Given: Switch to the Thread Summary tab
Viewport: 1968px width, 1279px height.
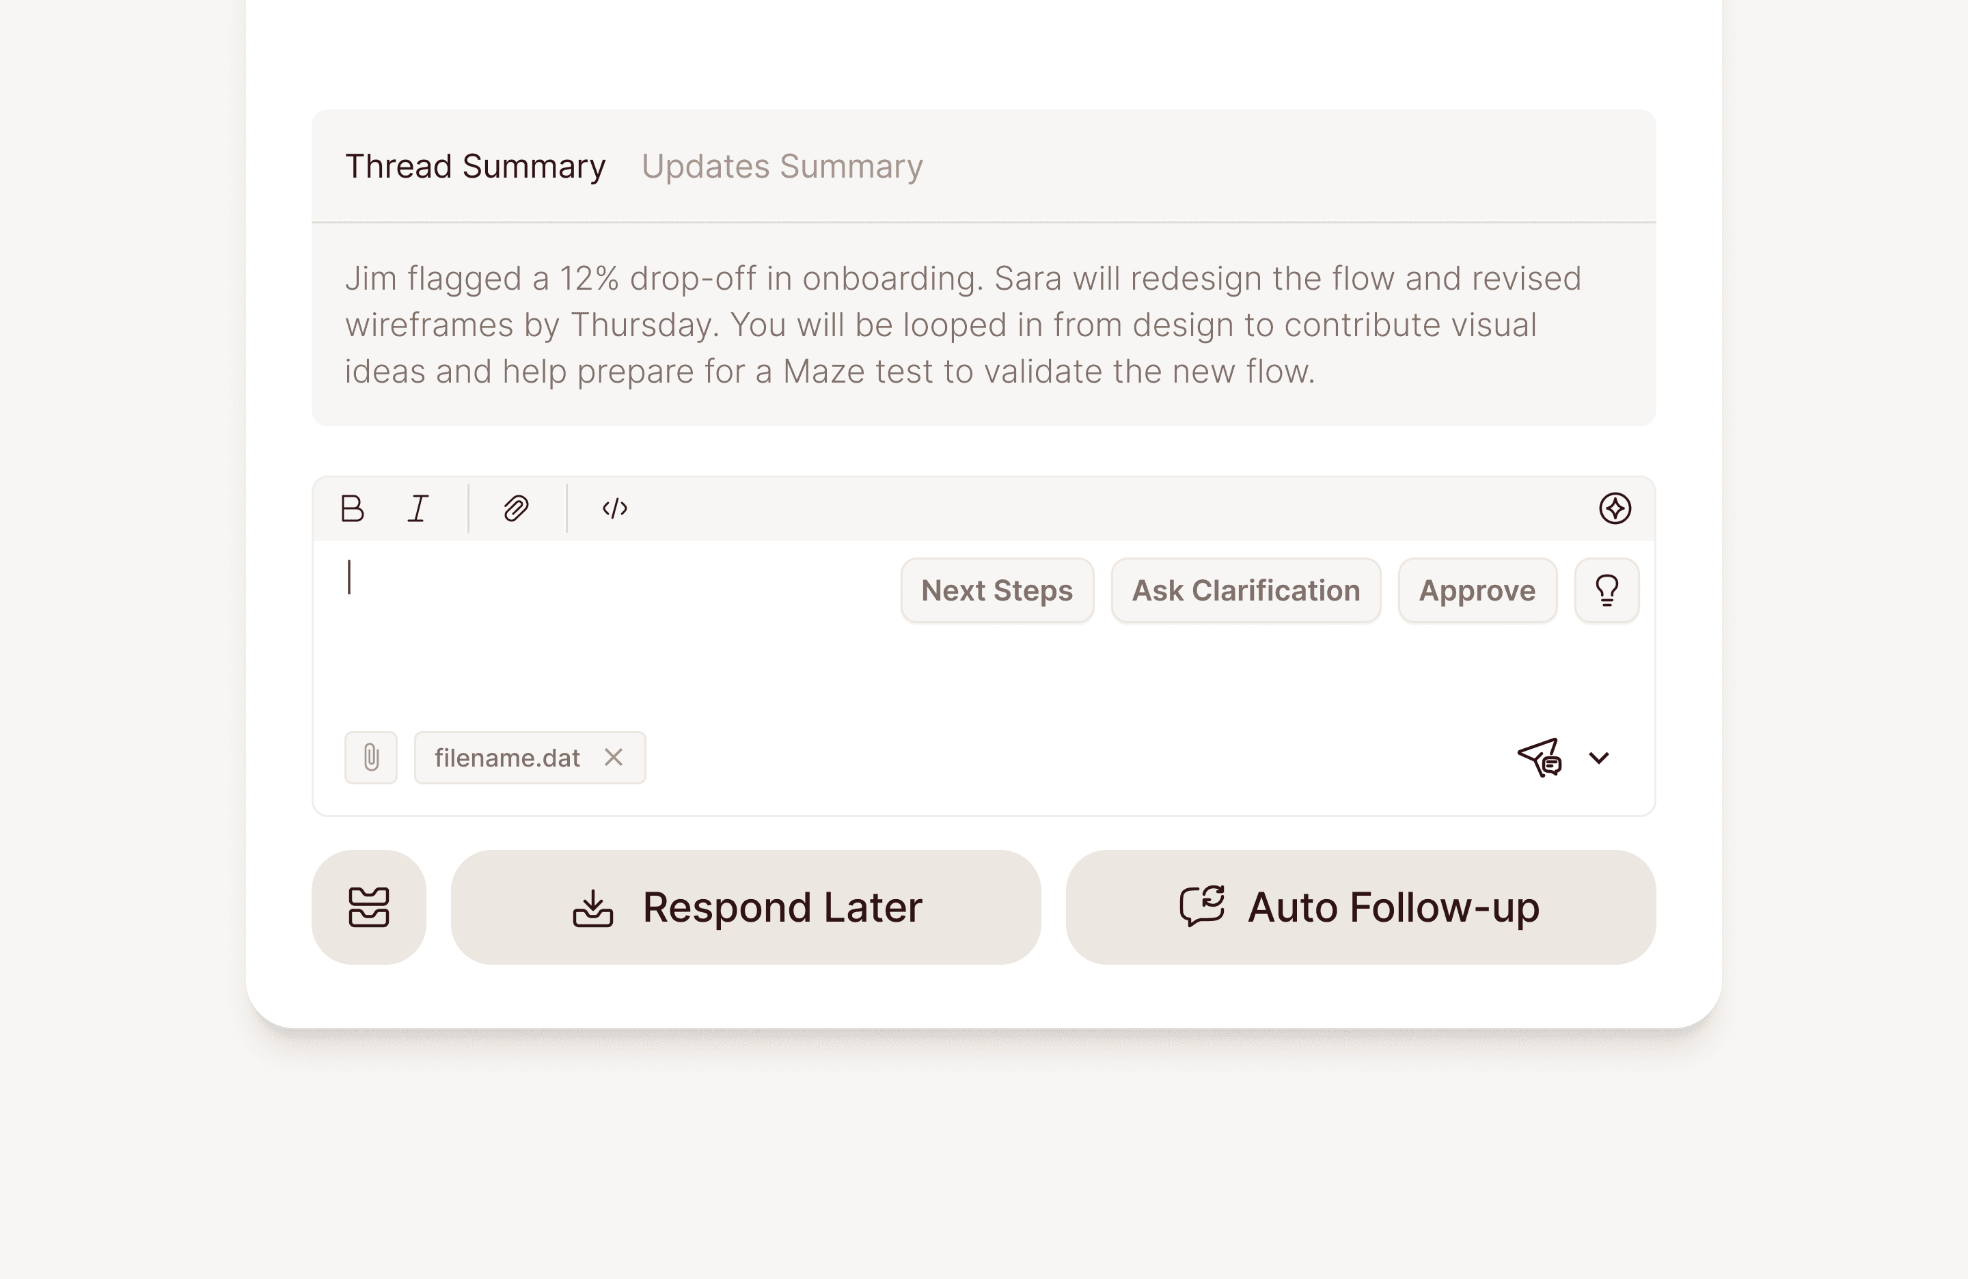Looking at the screenshot, I should point(475,166).
